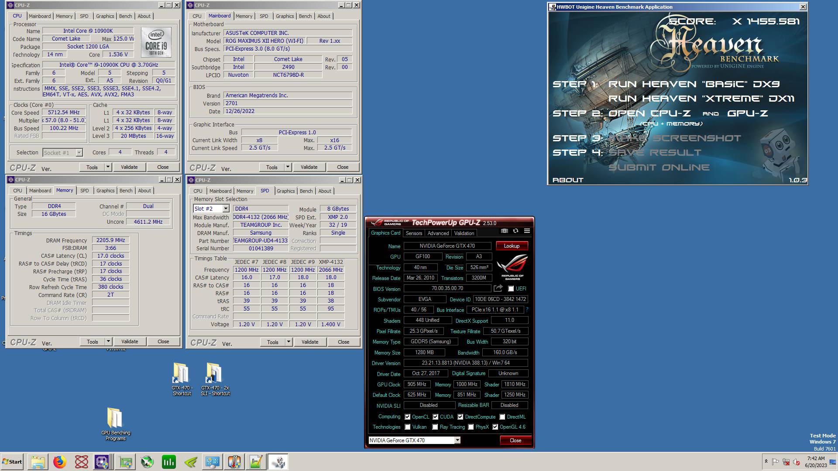Expand Tools arrow in CPU-Z processor window
The height and width of the screenshot is (471, 838).
point(108,167)
